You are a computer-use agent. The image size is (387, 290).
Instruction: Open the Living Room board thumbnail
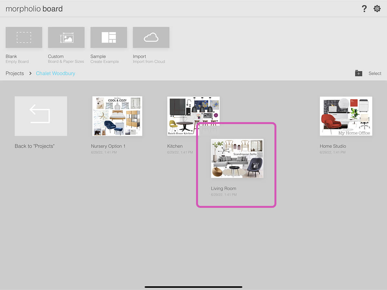click(237, 158)
